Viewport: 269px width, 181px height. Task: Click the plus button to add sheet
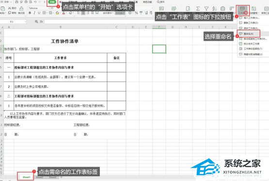pos(62,177)
